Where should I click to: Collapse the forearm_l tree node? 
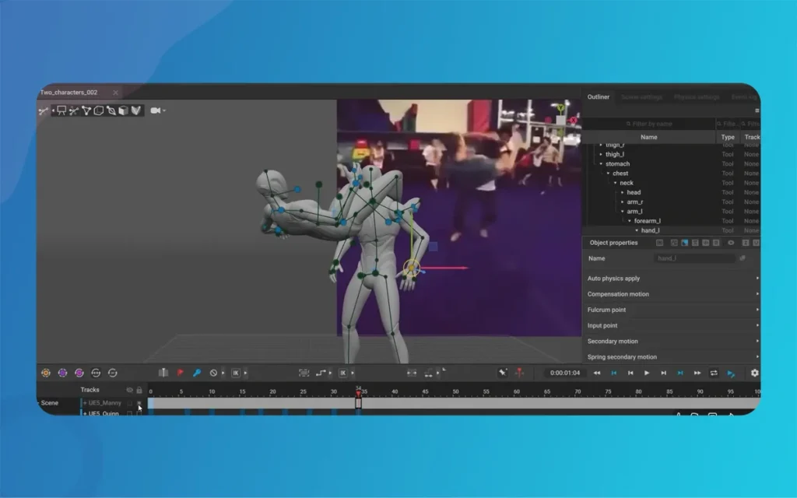point(630,221)
